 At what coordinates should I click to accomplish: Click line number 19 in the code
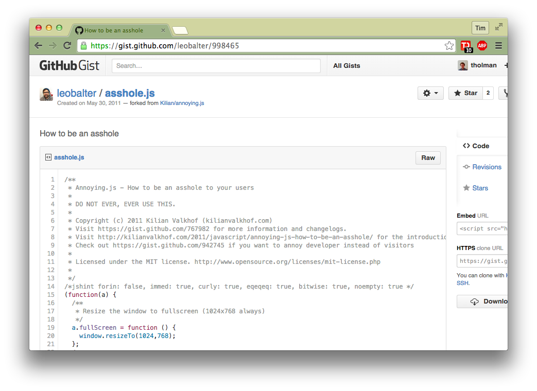point(50,327)
